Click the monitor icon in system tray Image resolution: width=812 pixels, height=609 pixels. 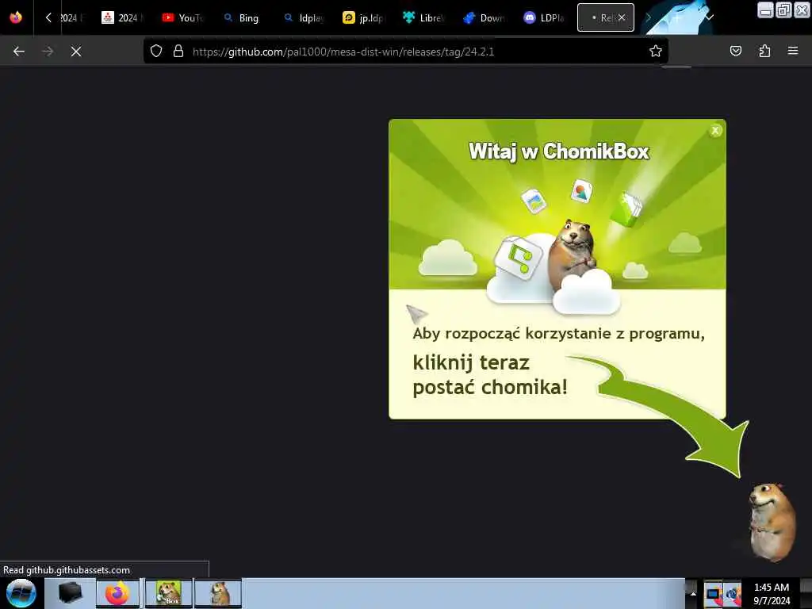tap(713, 593)
